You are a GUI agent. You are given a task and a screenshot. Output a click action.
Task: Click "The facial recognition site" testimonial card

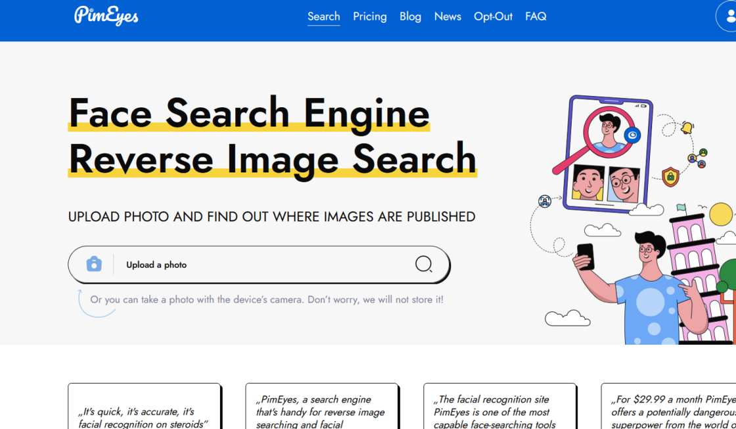499,408
